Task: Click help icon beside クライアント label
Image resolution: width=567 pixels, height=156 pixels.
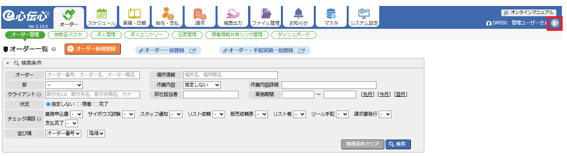Action: click(39, 95)
